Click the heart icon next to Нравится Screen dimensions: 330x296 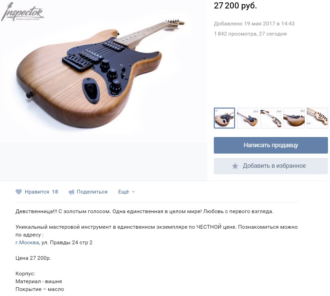(x=19, y=192)
